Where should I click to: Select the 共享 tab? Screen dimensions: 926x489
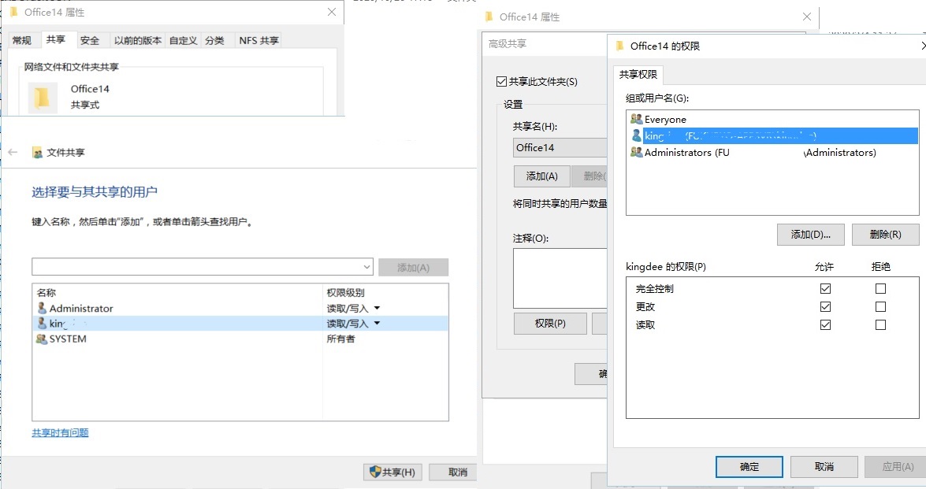pos(55,39)
